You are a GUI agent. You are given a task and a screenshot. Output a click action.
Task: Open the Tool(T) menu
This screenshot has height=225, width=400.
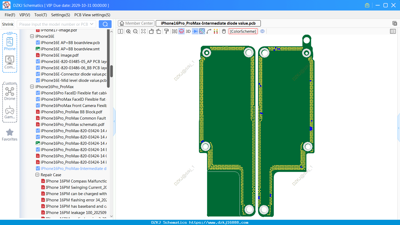(41, 15)
